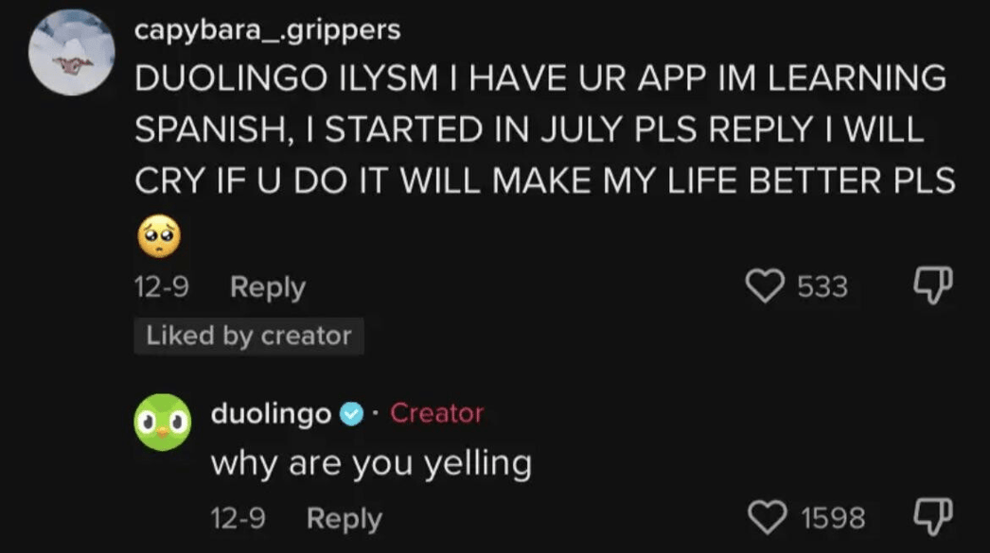Click the 533 like count
This screenshot has height=553, width=990.
tap(822, 286)
